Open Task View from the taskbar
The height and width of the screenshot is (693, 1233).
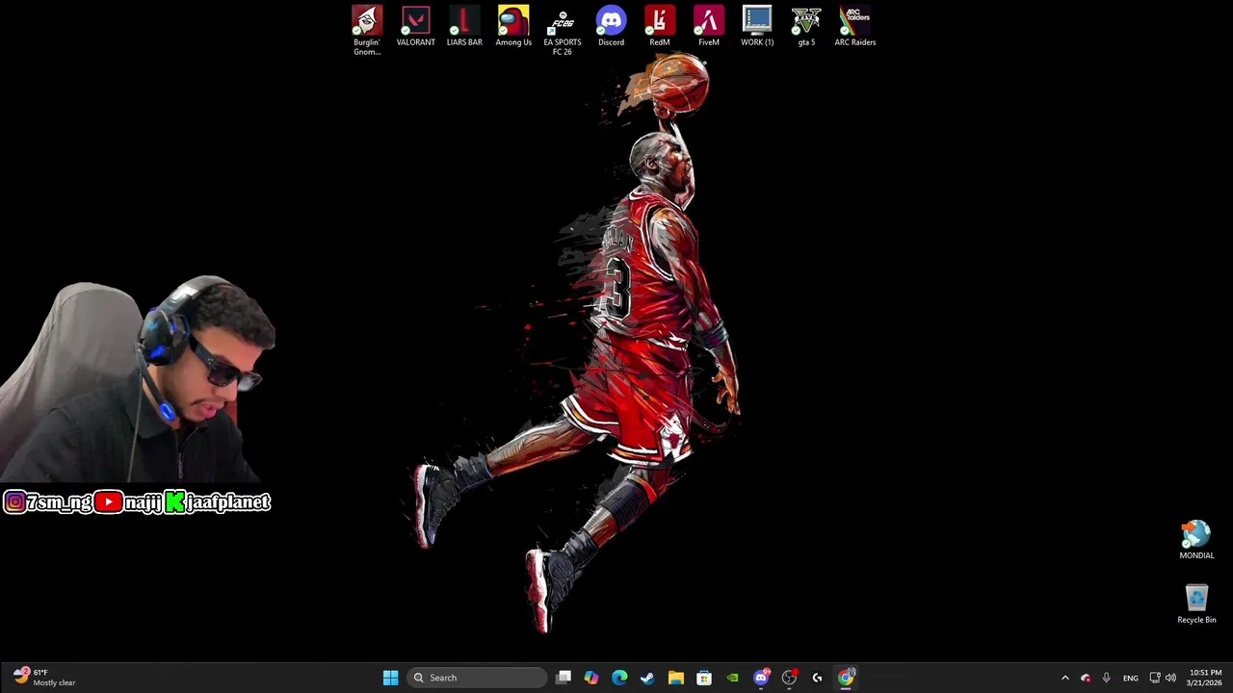click(x=564, y=678)
